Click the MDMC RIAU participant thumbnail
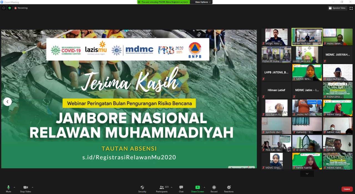This screenshot has height=194, width=355. coord(276,36)
